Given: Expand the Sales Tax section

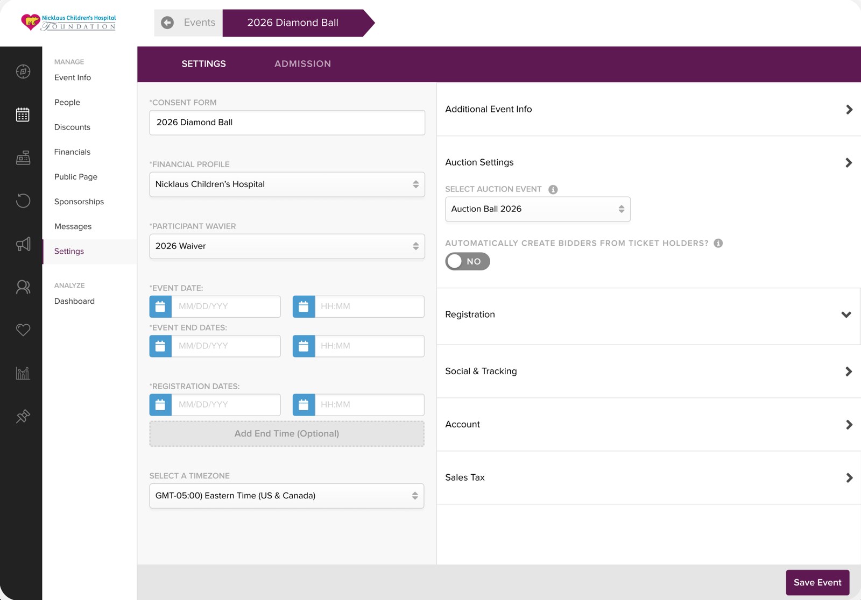Looking at the screenshot, I should 648,477.
